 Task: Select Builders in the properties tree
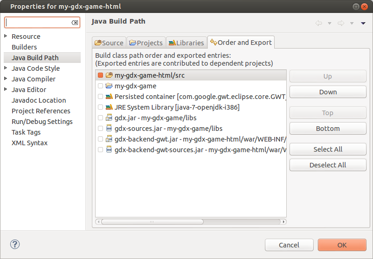[24, 47]
